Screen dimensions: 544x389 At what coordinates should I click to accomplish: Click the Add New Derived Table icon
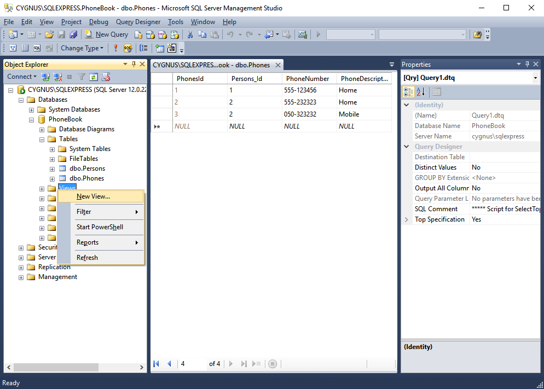tap(172, 48)
